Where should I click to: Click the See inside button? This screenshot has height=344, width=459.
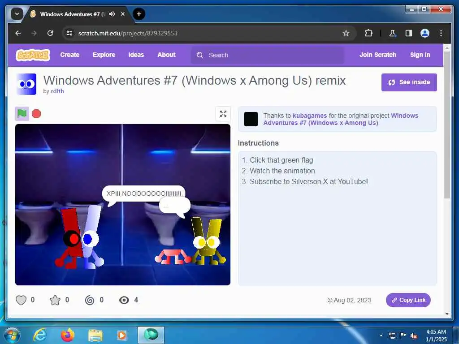(x=409, y=82)
